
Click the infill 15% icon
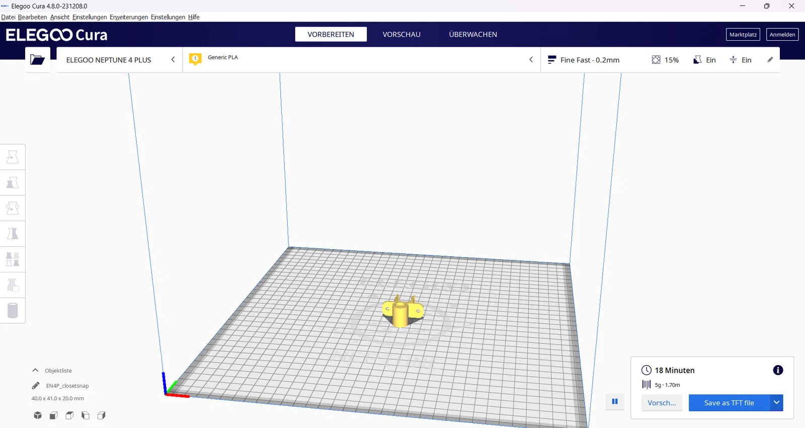click(656, 60)
